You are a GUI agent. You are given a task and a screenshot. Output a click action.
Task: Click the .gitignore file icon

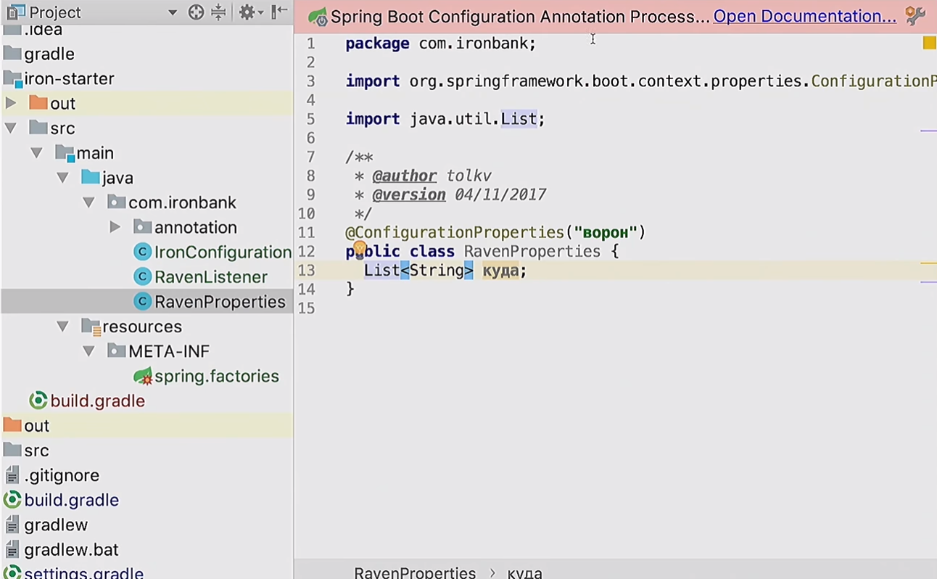tap(12, 476)
